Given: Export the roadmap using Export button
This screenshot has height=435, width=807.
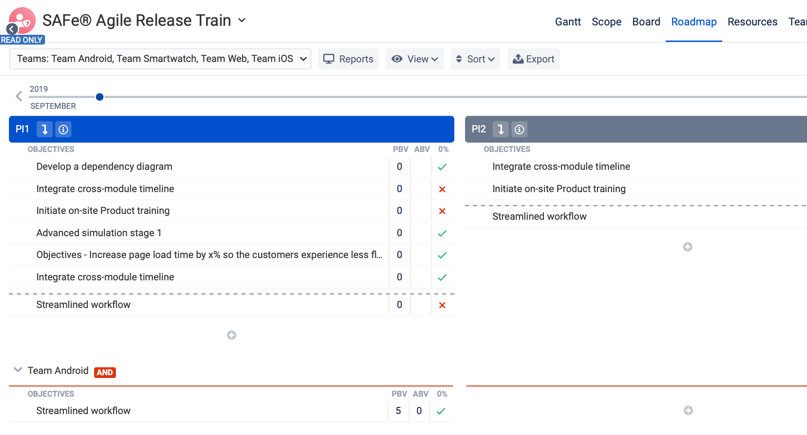Looking at the screenshot, I should [533, 59].
